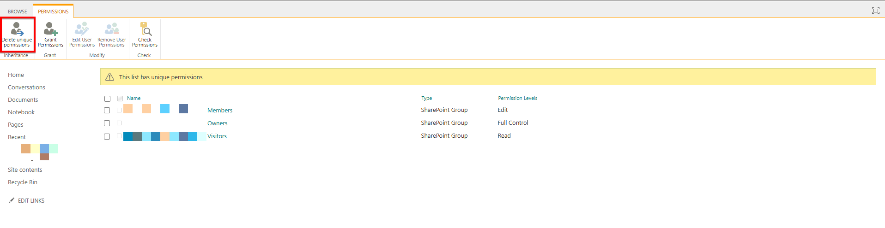The width and height of the screenshot is (885, 228).
Task: Open the Check Permissions tool
Action: [x=145, y=29]
